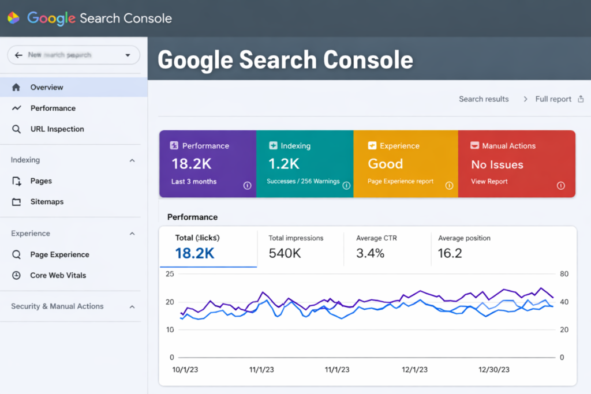
Task: Open the purple Performance 18.2K card
Action: click(x=208, y=164)
